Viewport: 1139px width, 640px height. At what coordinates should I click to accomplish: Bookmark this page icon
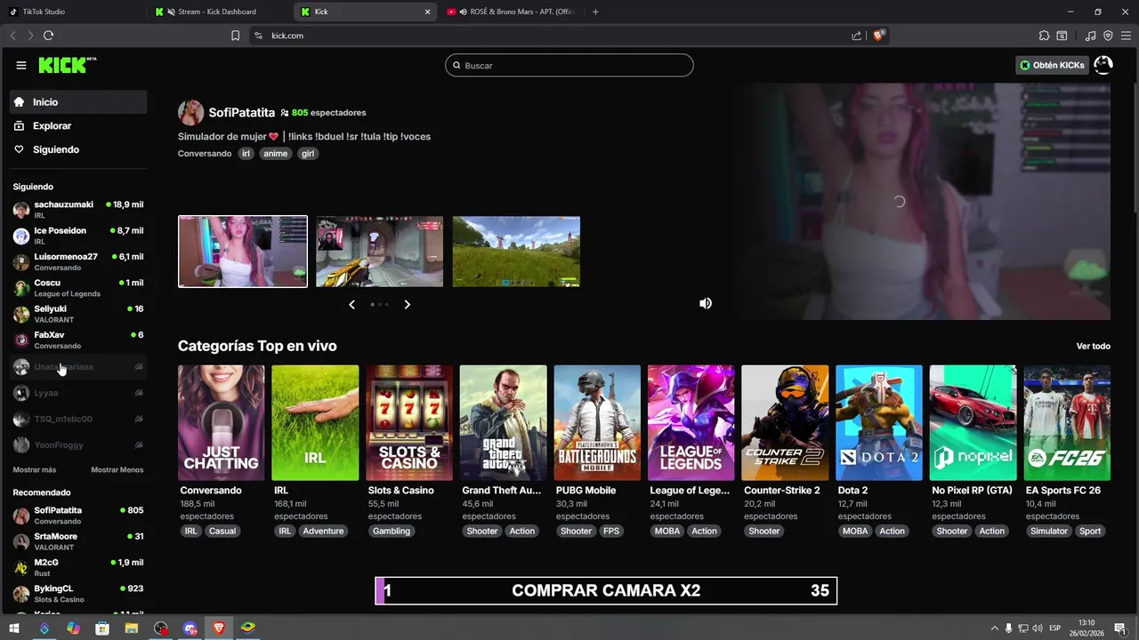[235, 36]
